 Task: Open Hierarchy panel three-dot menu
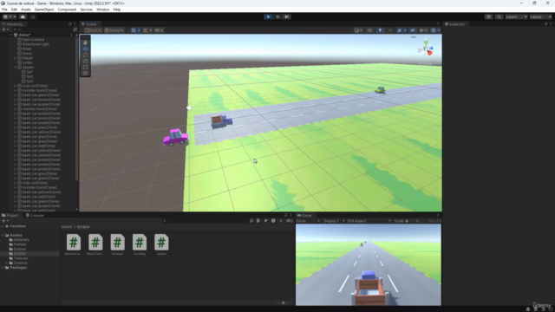[x=75, y=24]
